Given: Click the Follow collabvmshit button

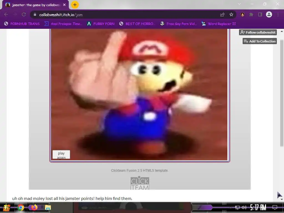Looking at the screenshot, I should pyautogui.click(x=258, y=32).
